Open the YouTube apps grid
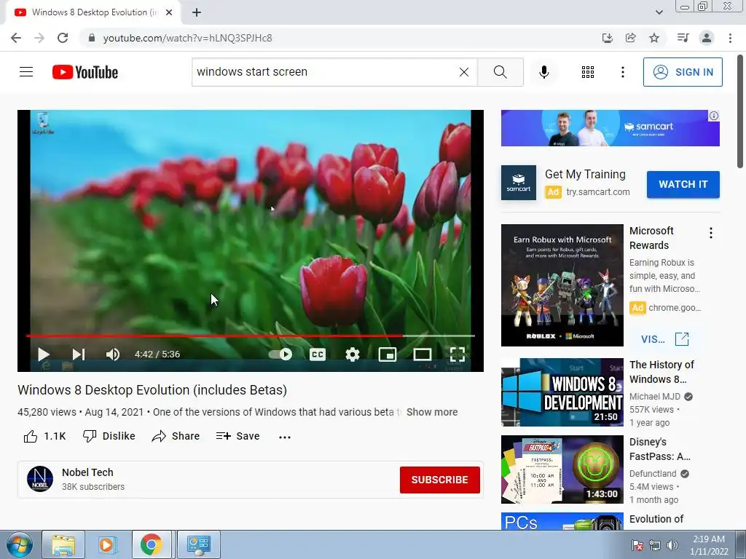Viewport: 746px width, 559px height. tap(588, 72)
